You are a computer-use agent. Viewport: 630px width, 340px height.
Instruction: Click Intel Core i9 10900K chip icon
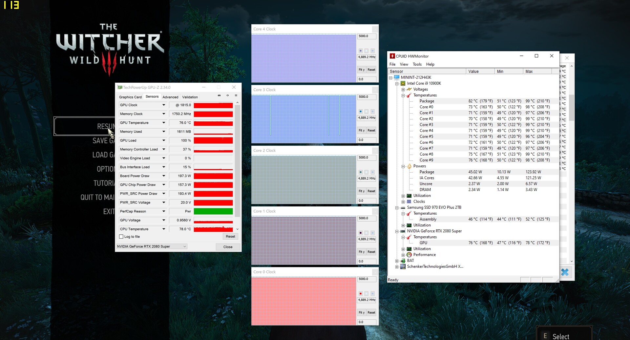click(x=403, y=83)
